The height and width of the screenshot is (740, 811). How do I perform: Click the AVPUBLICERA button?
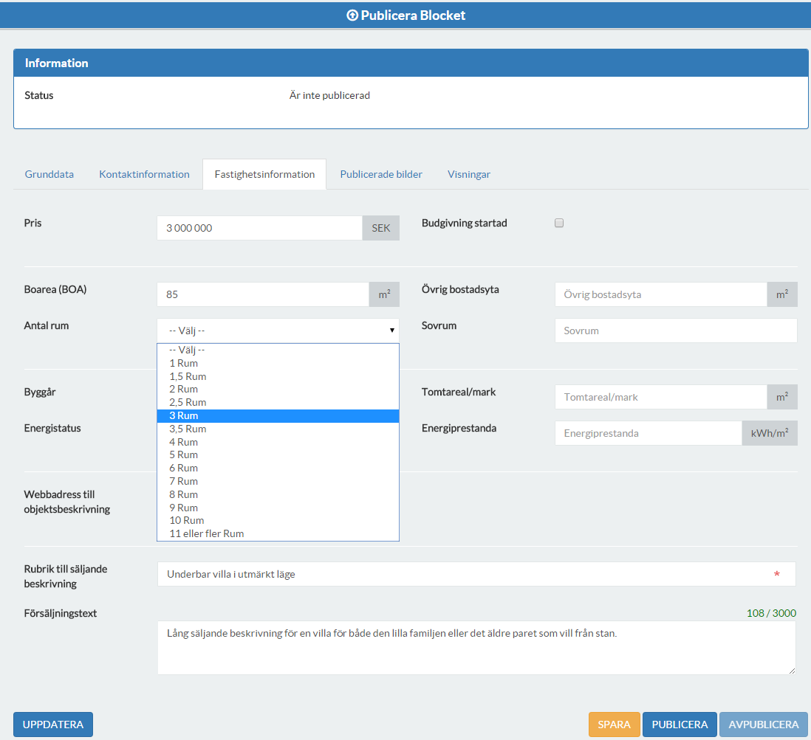[x=764, y=725]
